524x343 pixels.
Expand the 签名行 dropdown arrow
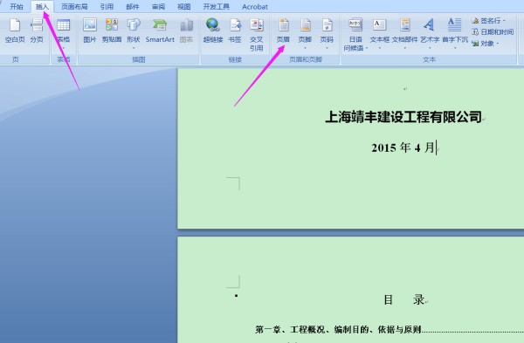[504, 21]
